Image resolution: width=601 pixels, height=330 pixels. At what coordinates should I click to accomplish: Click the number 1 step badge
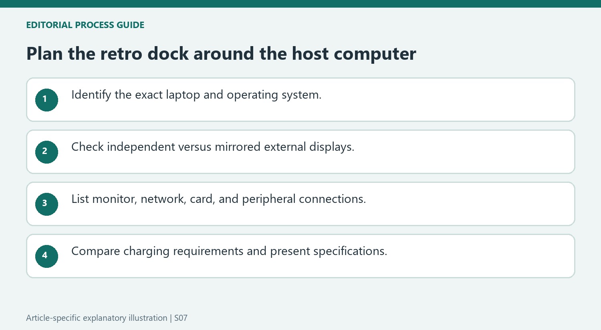(x=46, y=100)
